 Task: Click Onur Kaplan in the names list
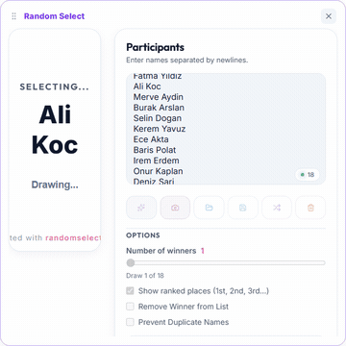(x=159, y=171)
